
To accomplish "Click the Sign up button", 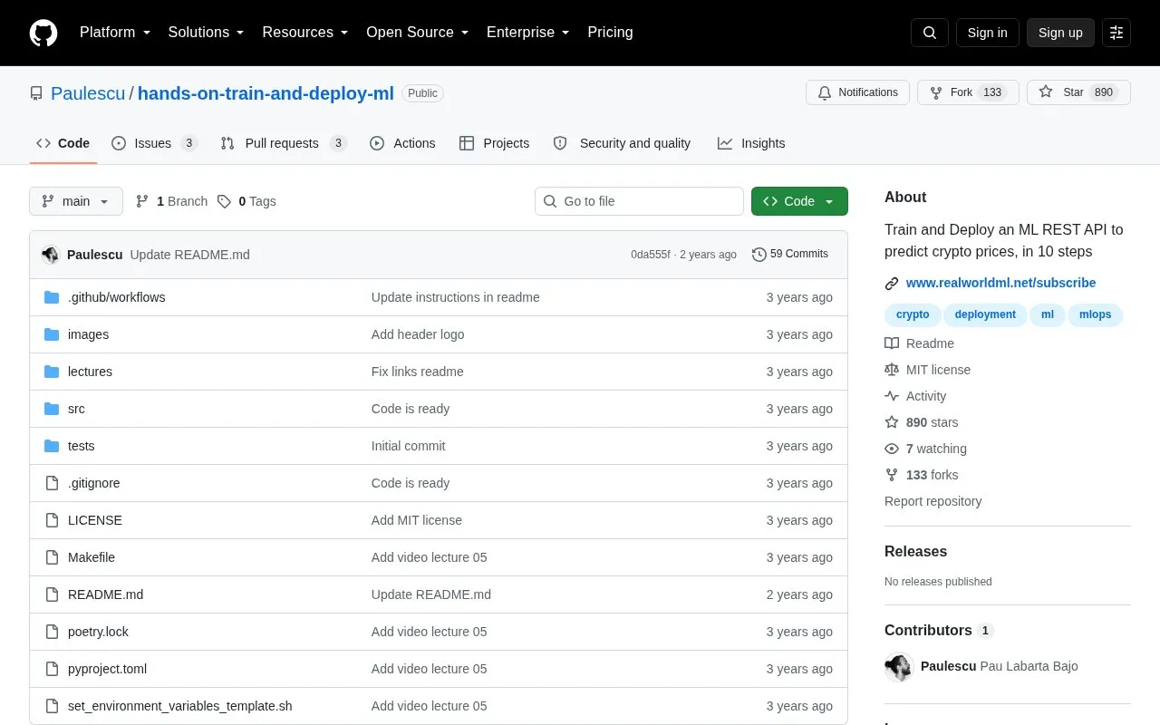I will [x=1060, y=33].
